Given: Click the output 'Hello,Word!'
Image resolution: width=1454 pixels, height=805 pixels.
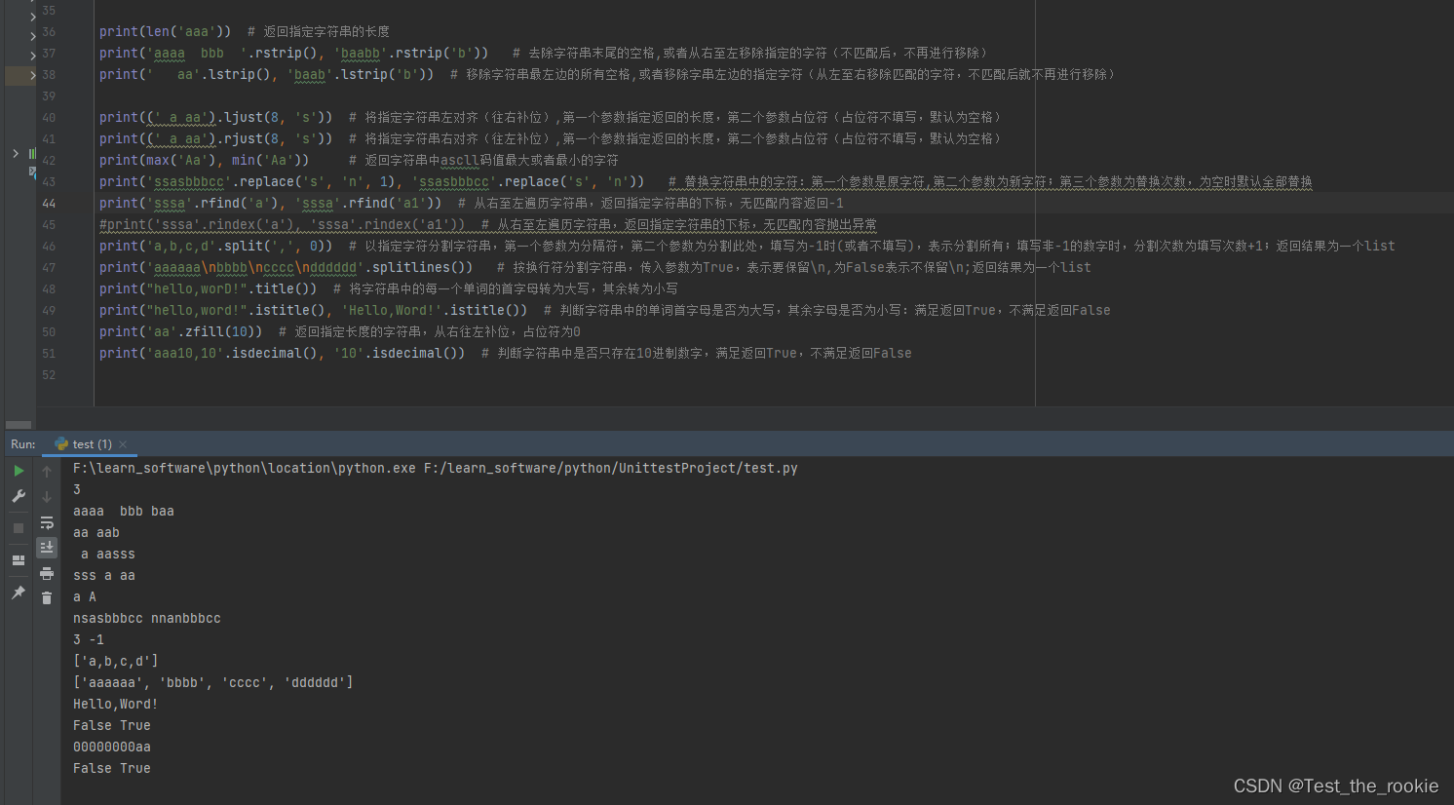Looking at the screenshot, I should coord(116,705).
